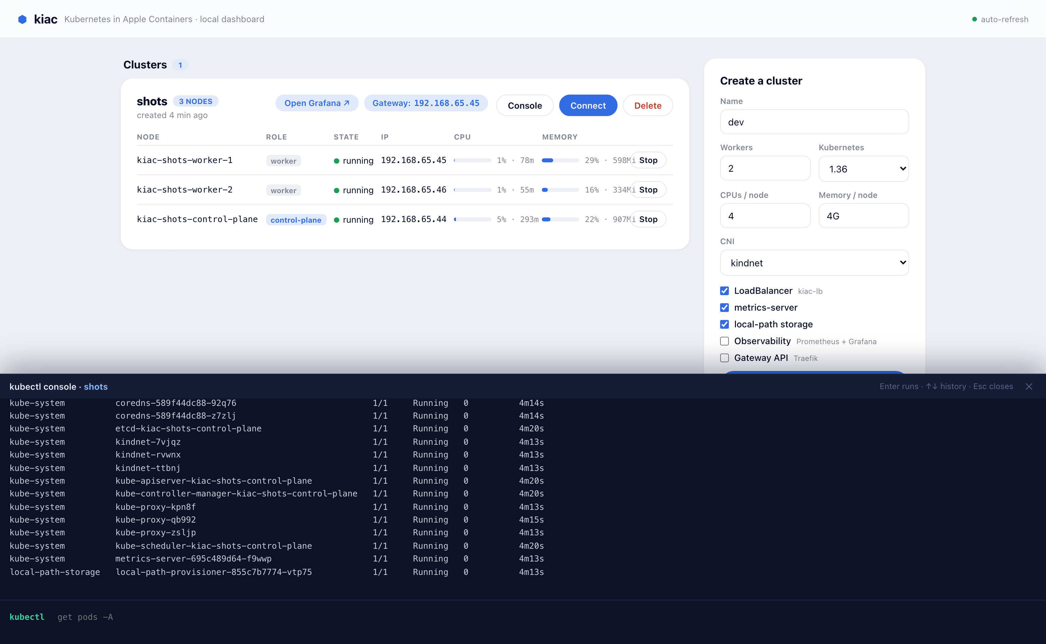Image resolution: width=1046 pixels, height=644 pixels.
Task: Click the control-plane role tag
Action: (296, 220)
